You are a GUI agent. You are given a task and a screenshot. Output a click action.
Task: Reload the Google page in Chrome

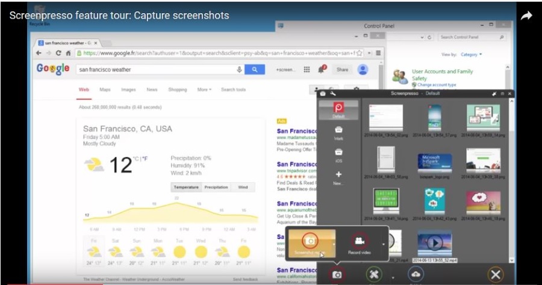pos(58,53)
